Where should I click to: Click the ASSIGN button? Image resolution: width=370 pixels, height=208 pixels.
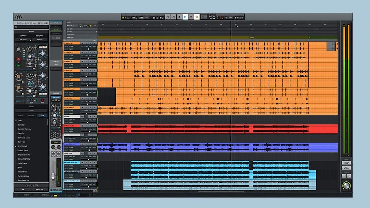(x=40, y=40)
